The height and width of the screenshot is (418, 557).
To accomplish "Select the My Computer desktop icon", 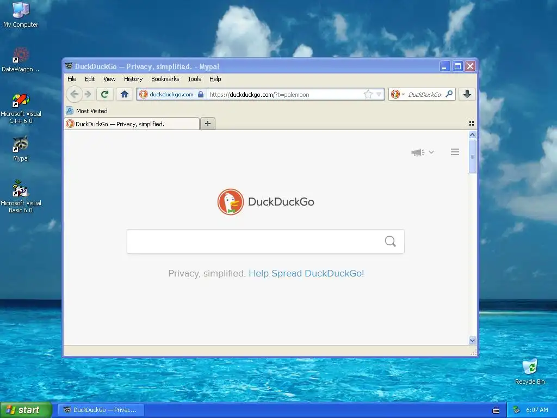I will pos(21,15).
